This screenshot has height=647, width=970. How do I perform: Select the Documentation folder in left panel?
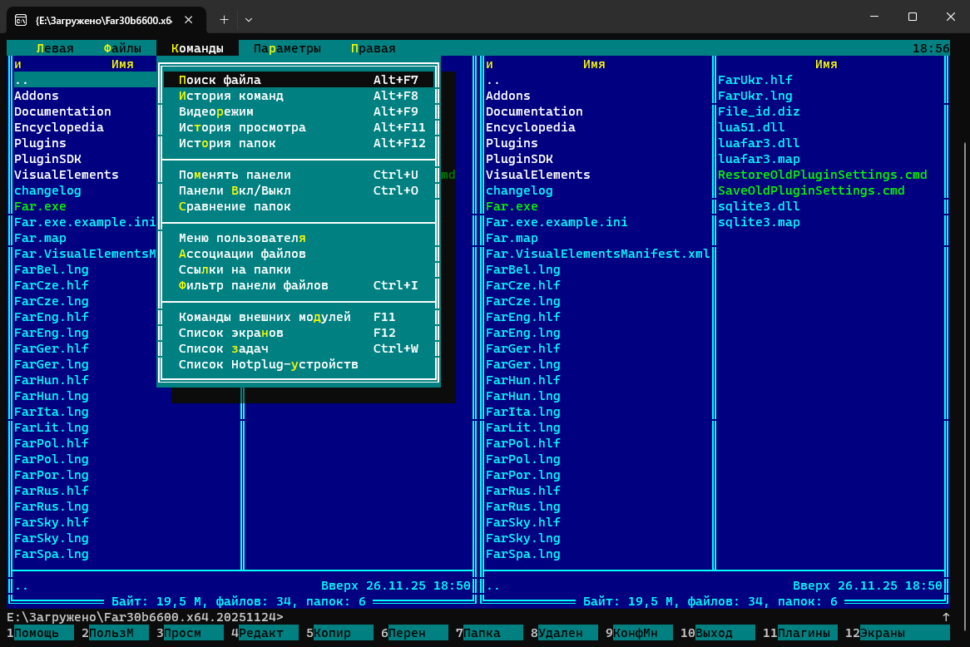point(62,111)
